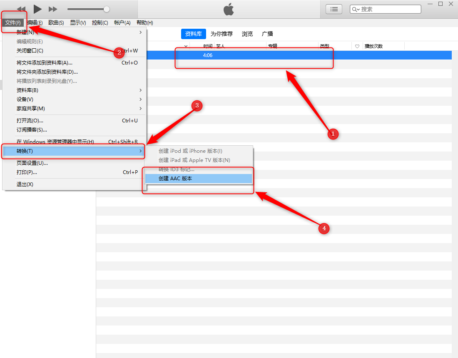Open the 文件(F) menu
458x358 pixels.
coord(13,23)
